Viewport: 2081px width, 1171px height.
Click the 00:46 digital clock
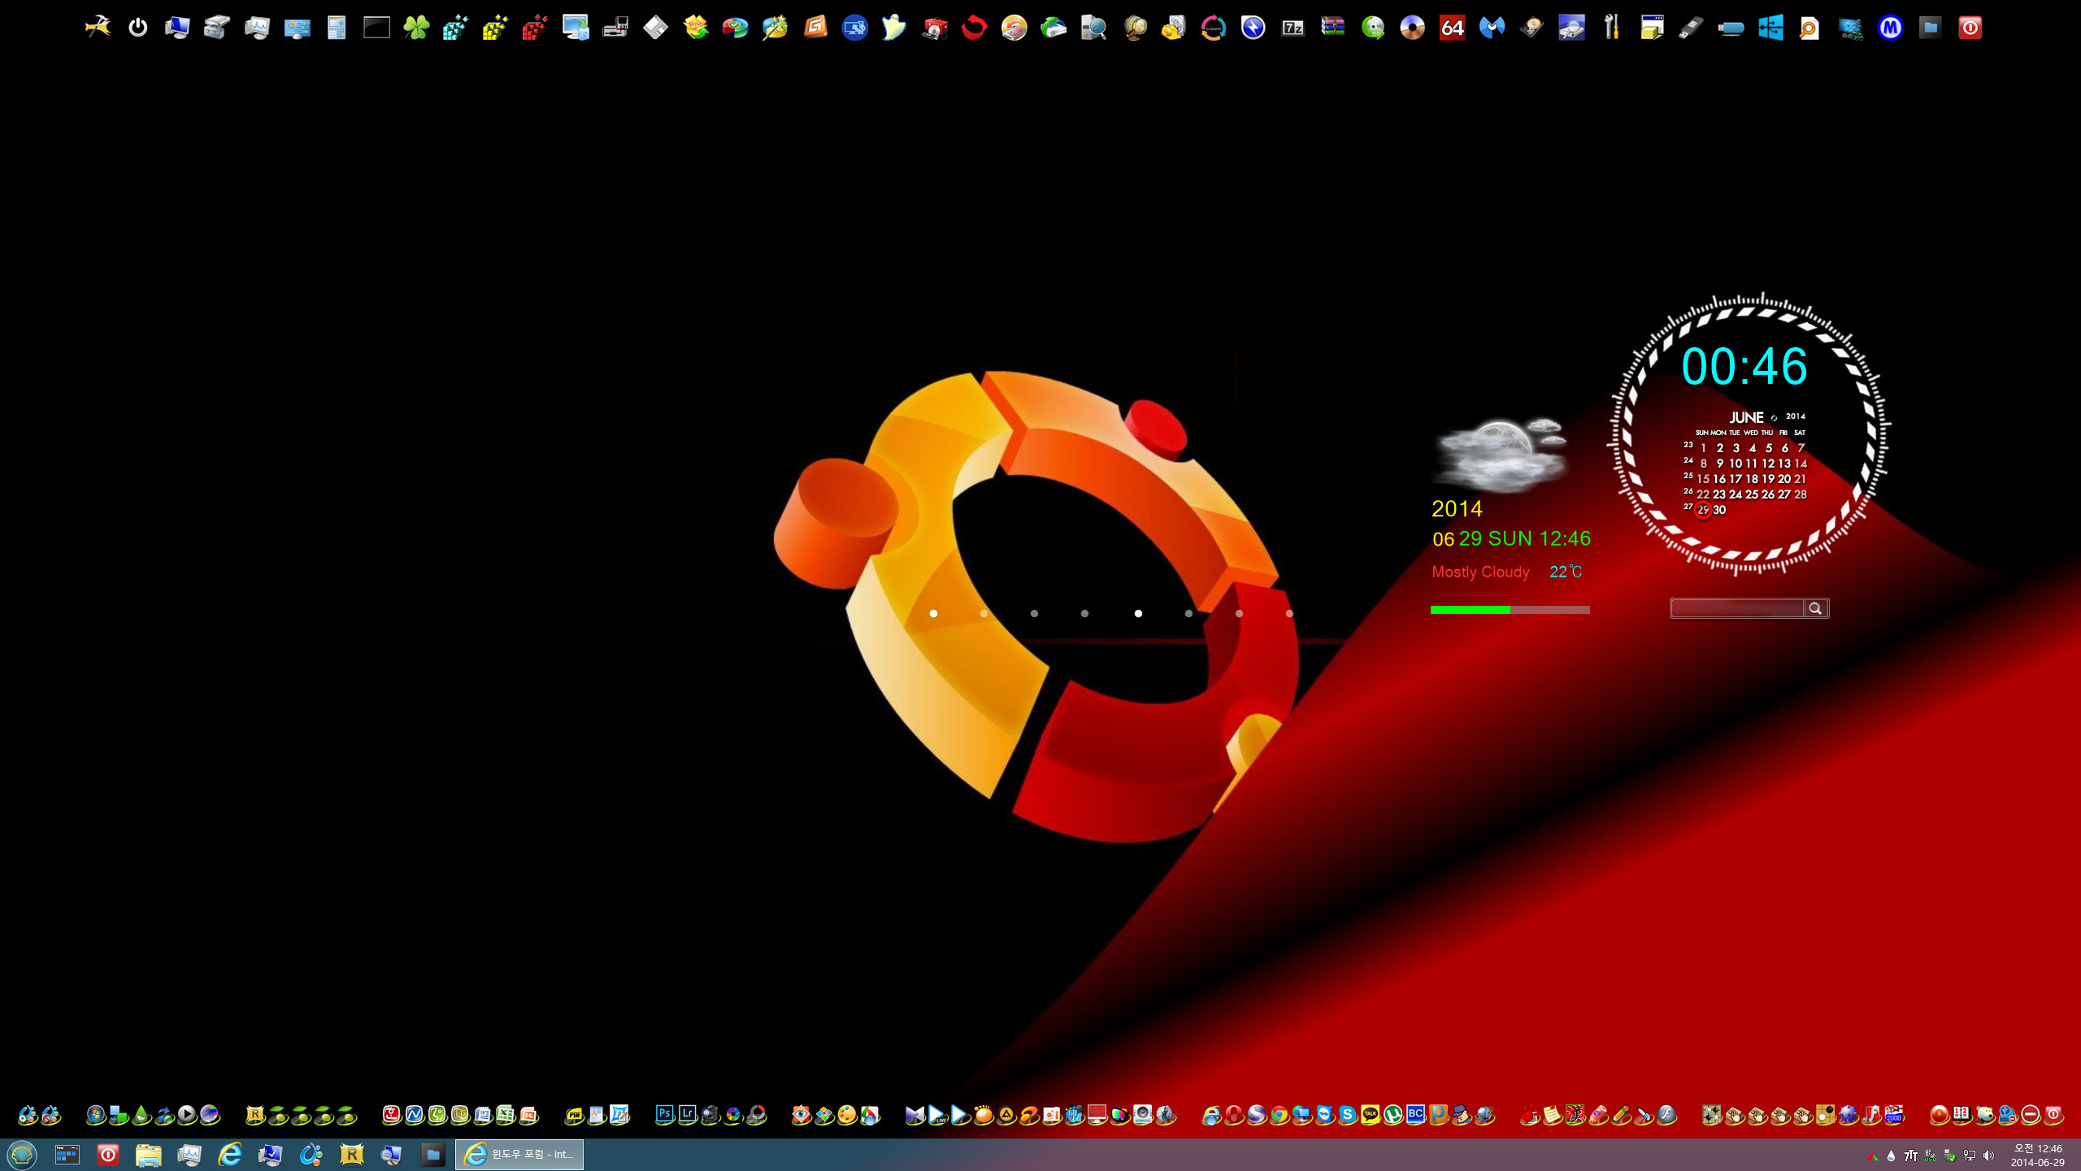[x=1744, y=366]
